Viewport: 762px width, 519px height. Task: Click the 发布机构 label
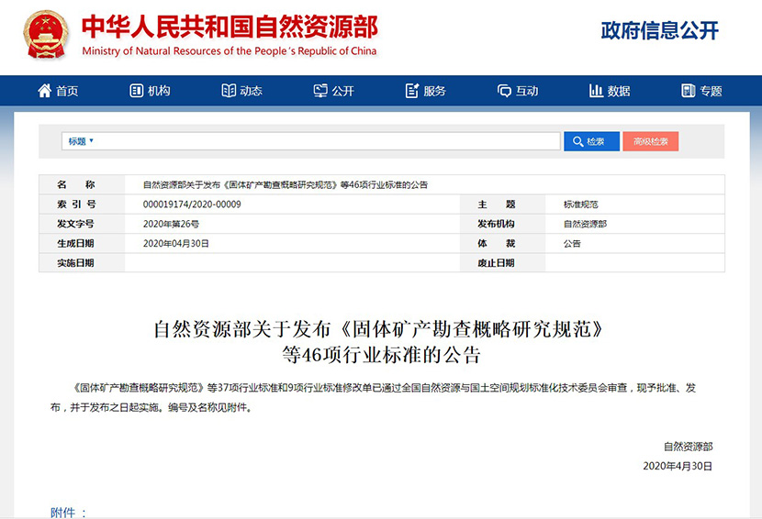point(496,224)
